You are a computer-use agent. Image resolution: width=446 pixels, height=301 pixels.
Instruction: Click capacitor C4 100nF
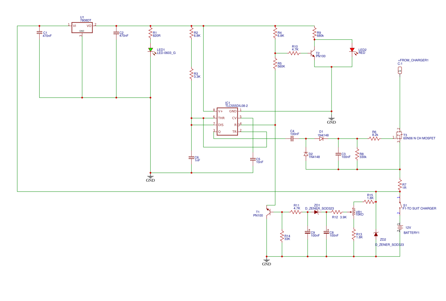click(293, 138)
